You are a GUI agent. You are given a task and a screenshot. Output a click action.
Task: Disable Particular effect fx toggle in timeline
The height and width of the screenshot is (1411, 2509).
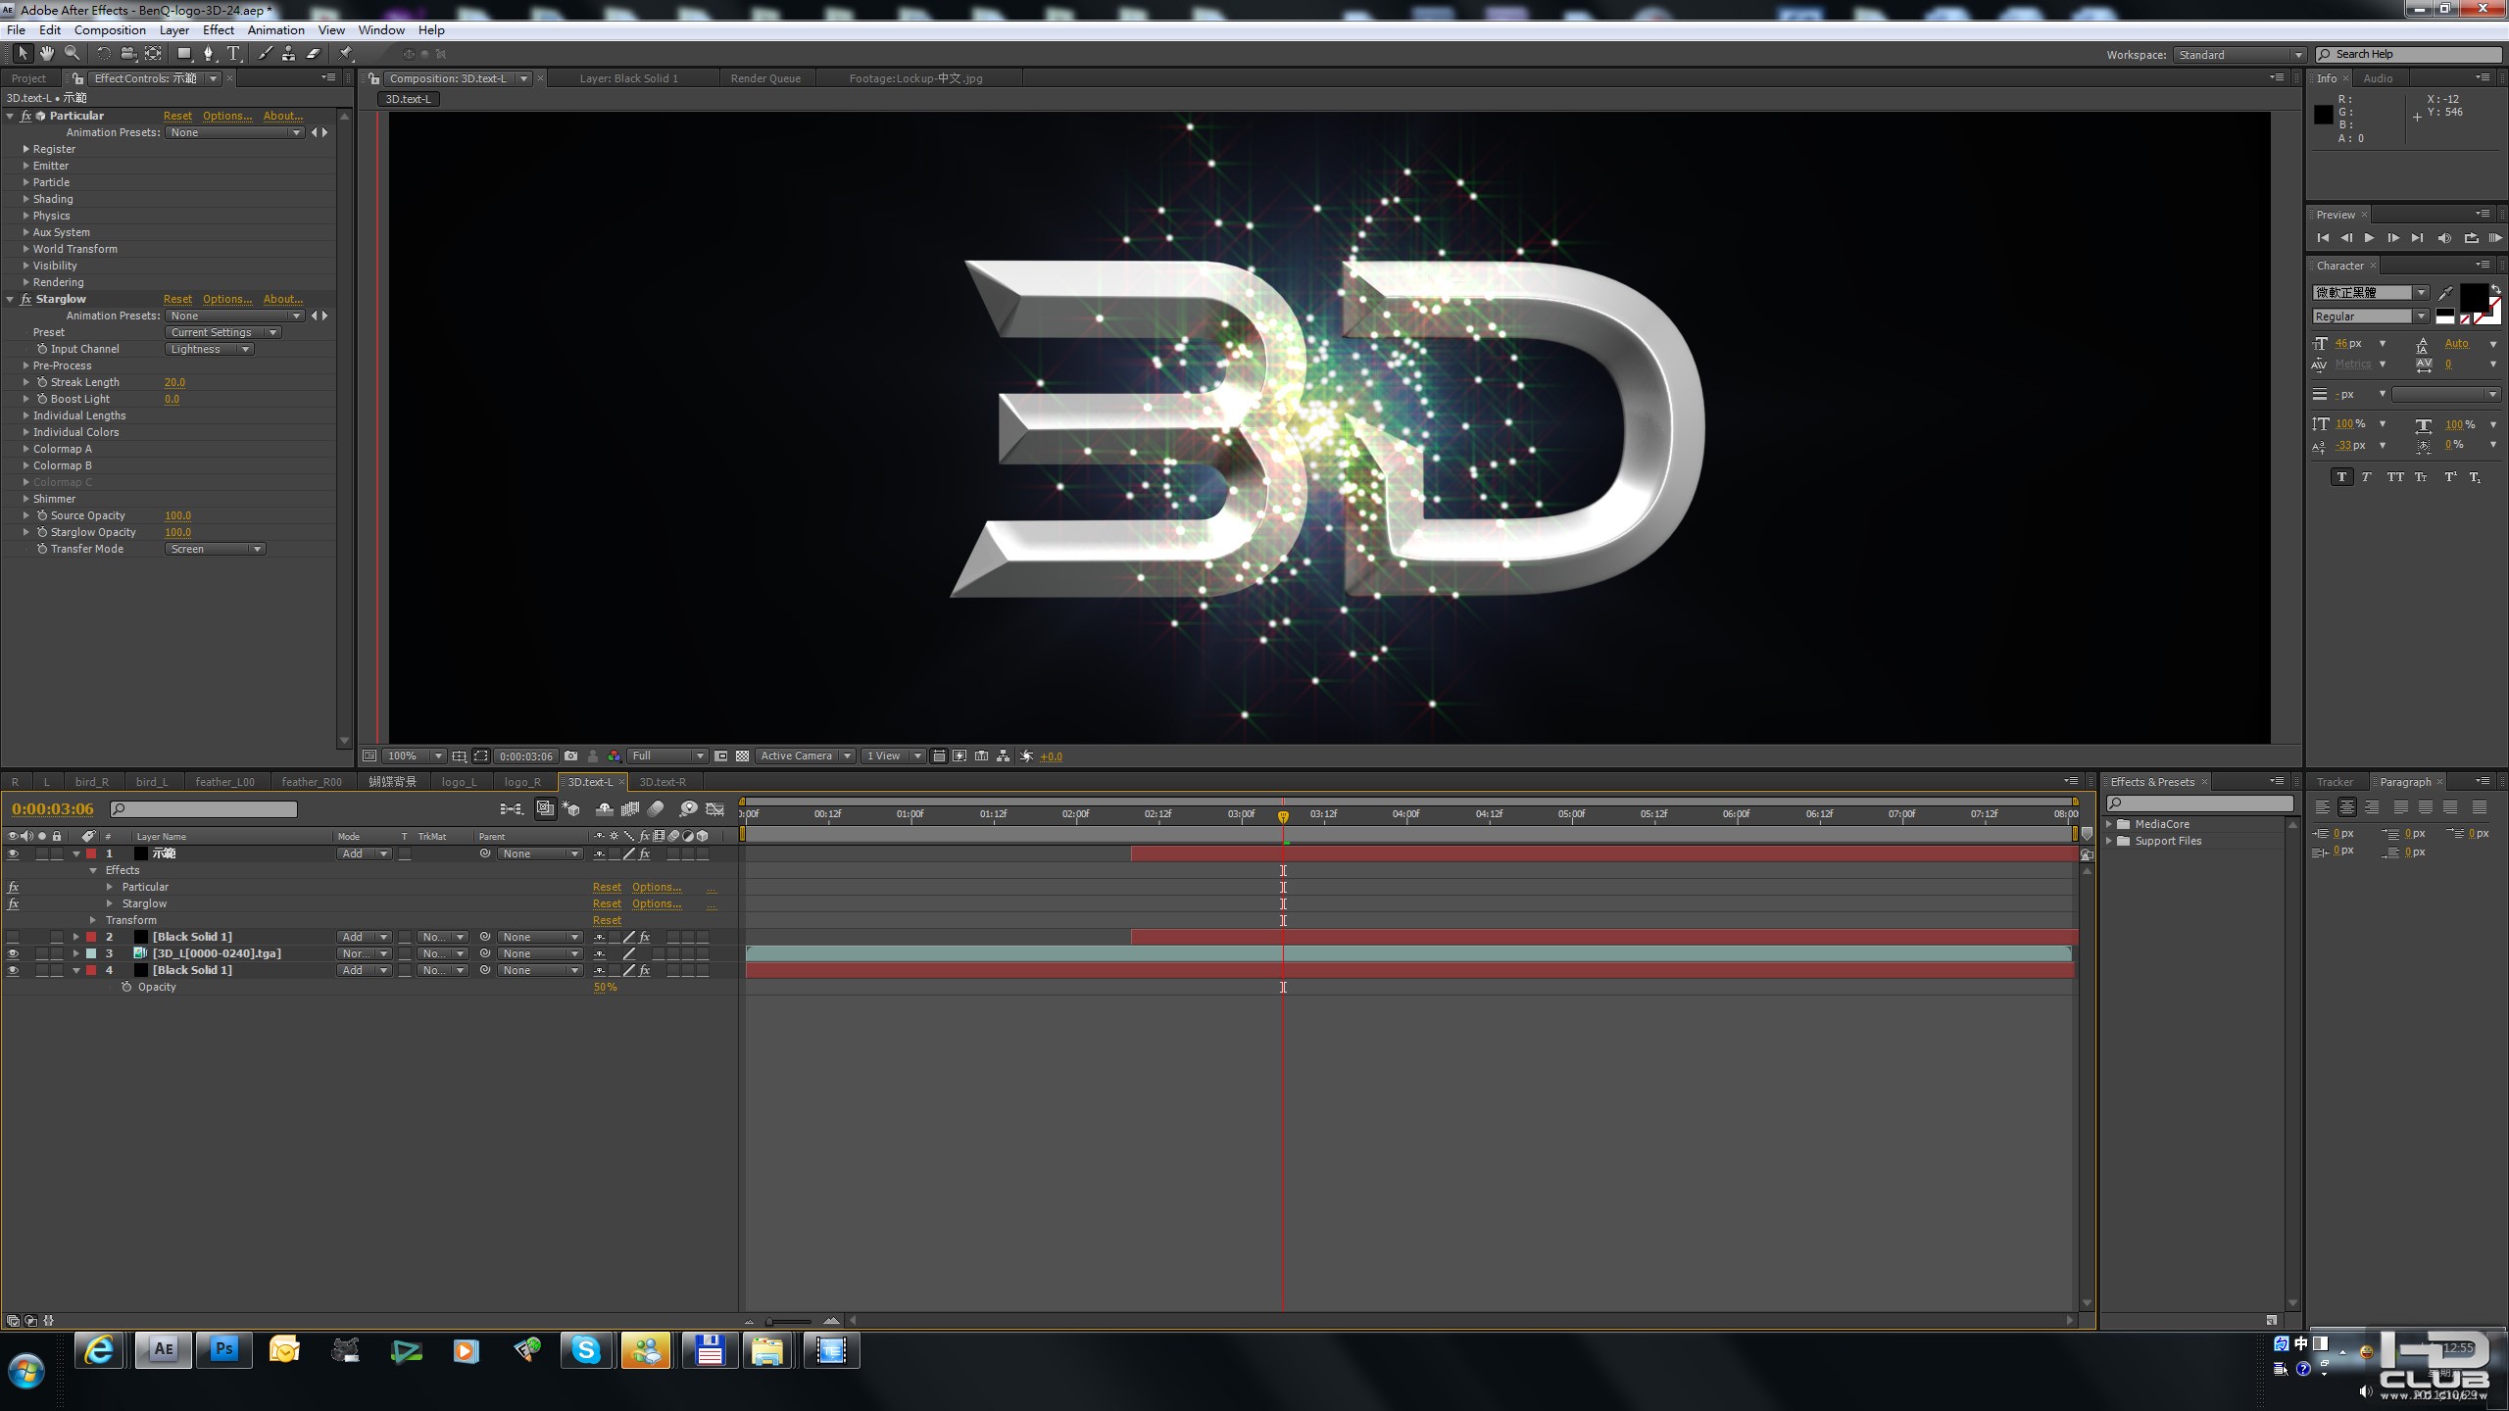coord(13,887)
